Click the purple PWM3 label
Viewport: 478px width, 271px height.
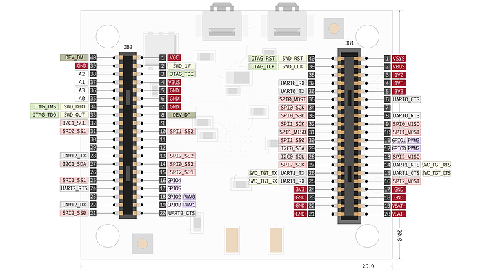click(413, 140)
